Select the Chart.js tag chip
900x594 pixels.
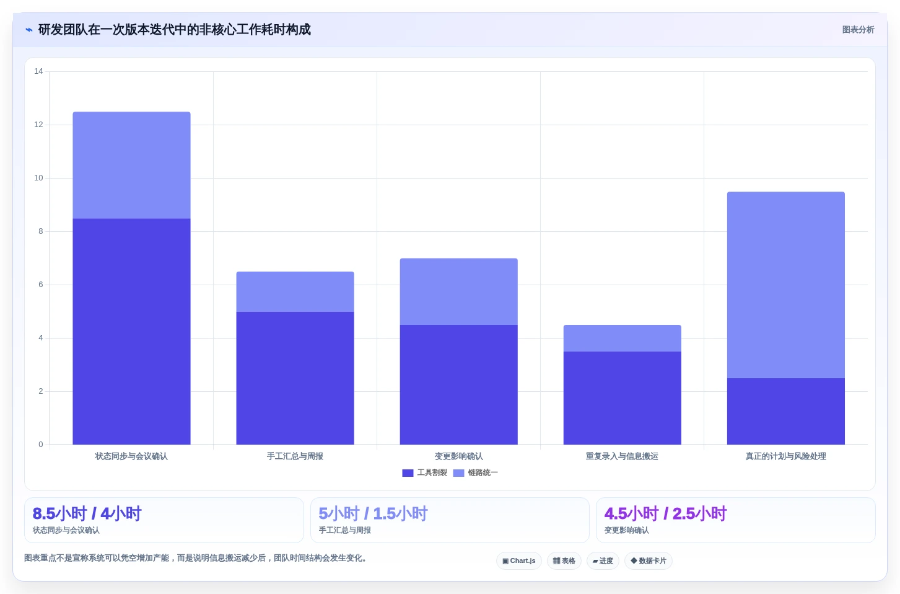(x=519, y=561)
